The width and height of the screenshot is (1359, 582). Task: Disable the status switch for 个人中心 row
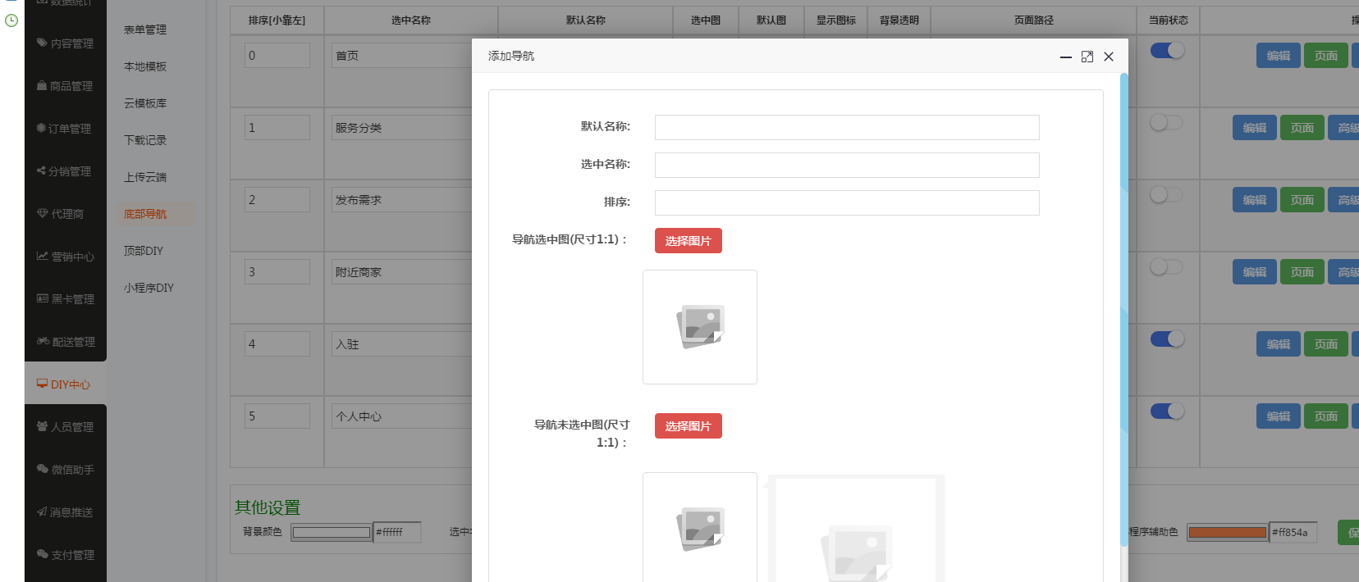1167,411
